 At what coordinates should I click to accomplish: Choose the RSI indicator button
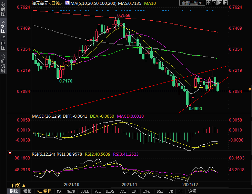[x=160, y=191]
